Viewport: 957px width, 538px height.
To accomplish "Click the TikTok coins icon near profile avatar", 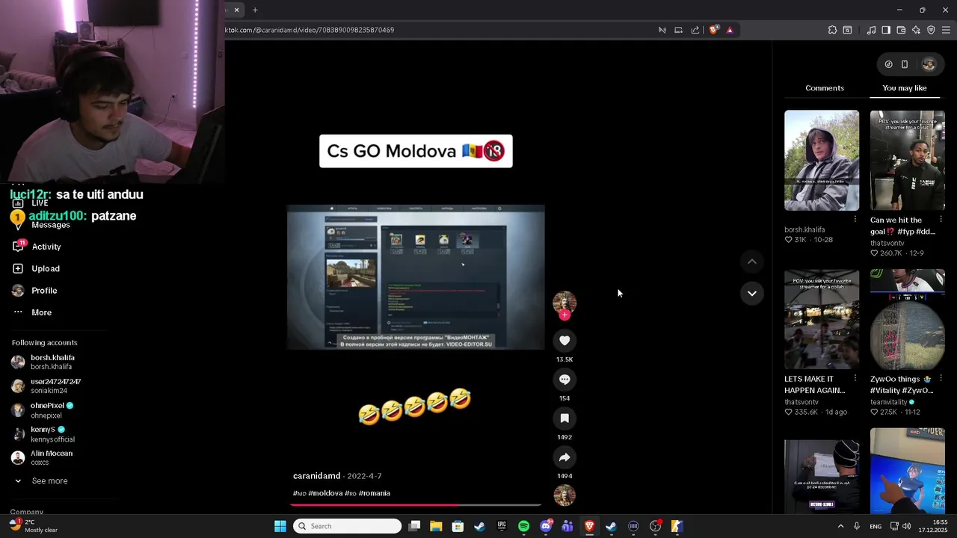I will pos(888,64).
